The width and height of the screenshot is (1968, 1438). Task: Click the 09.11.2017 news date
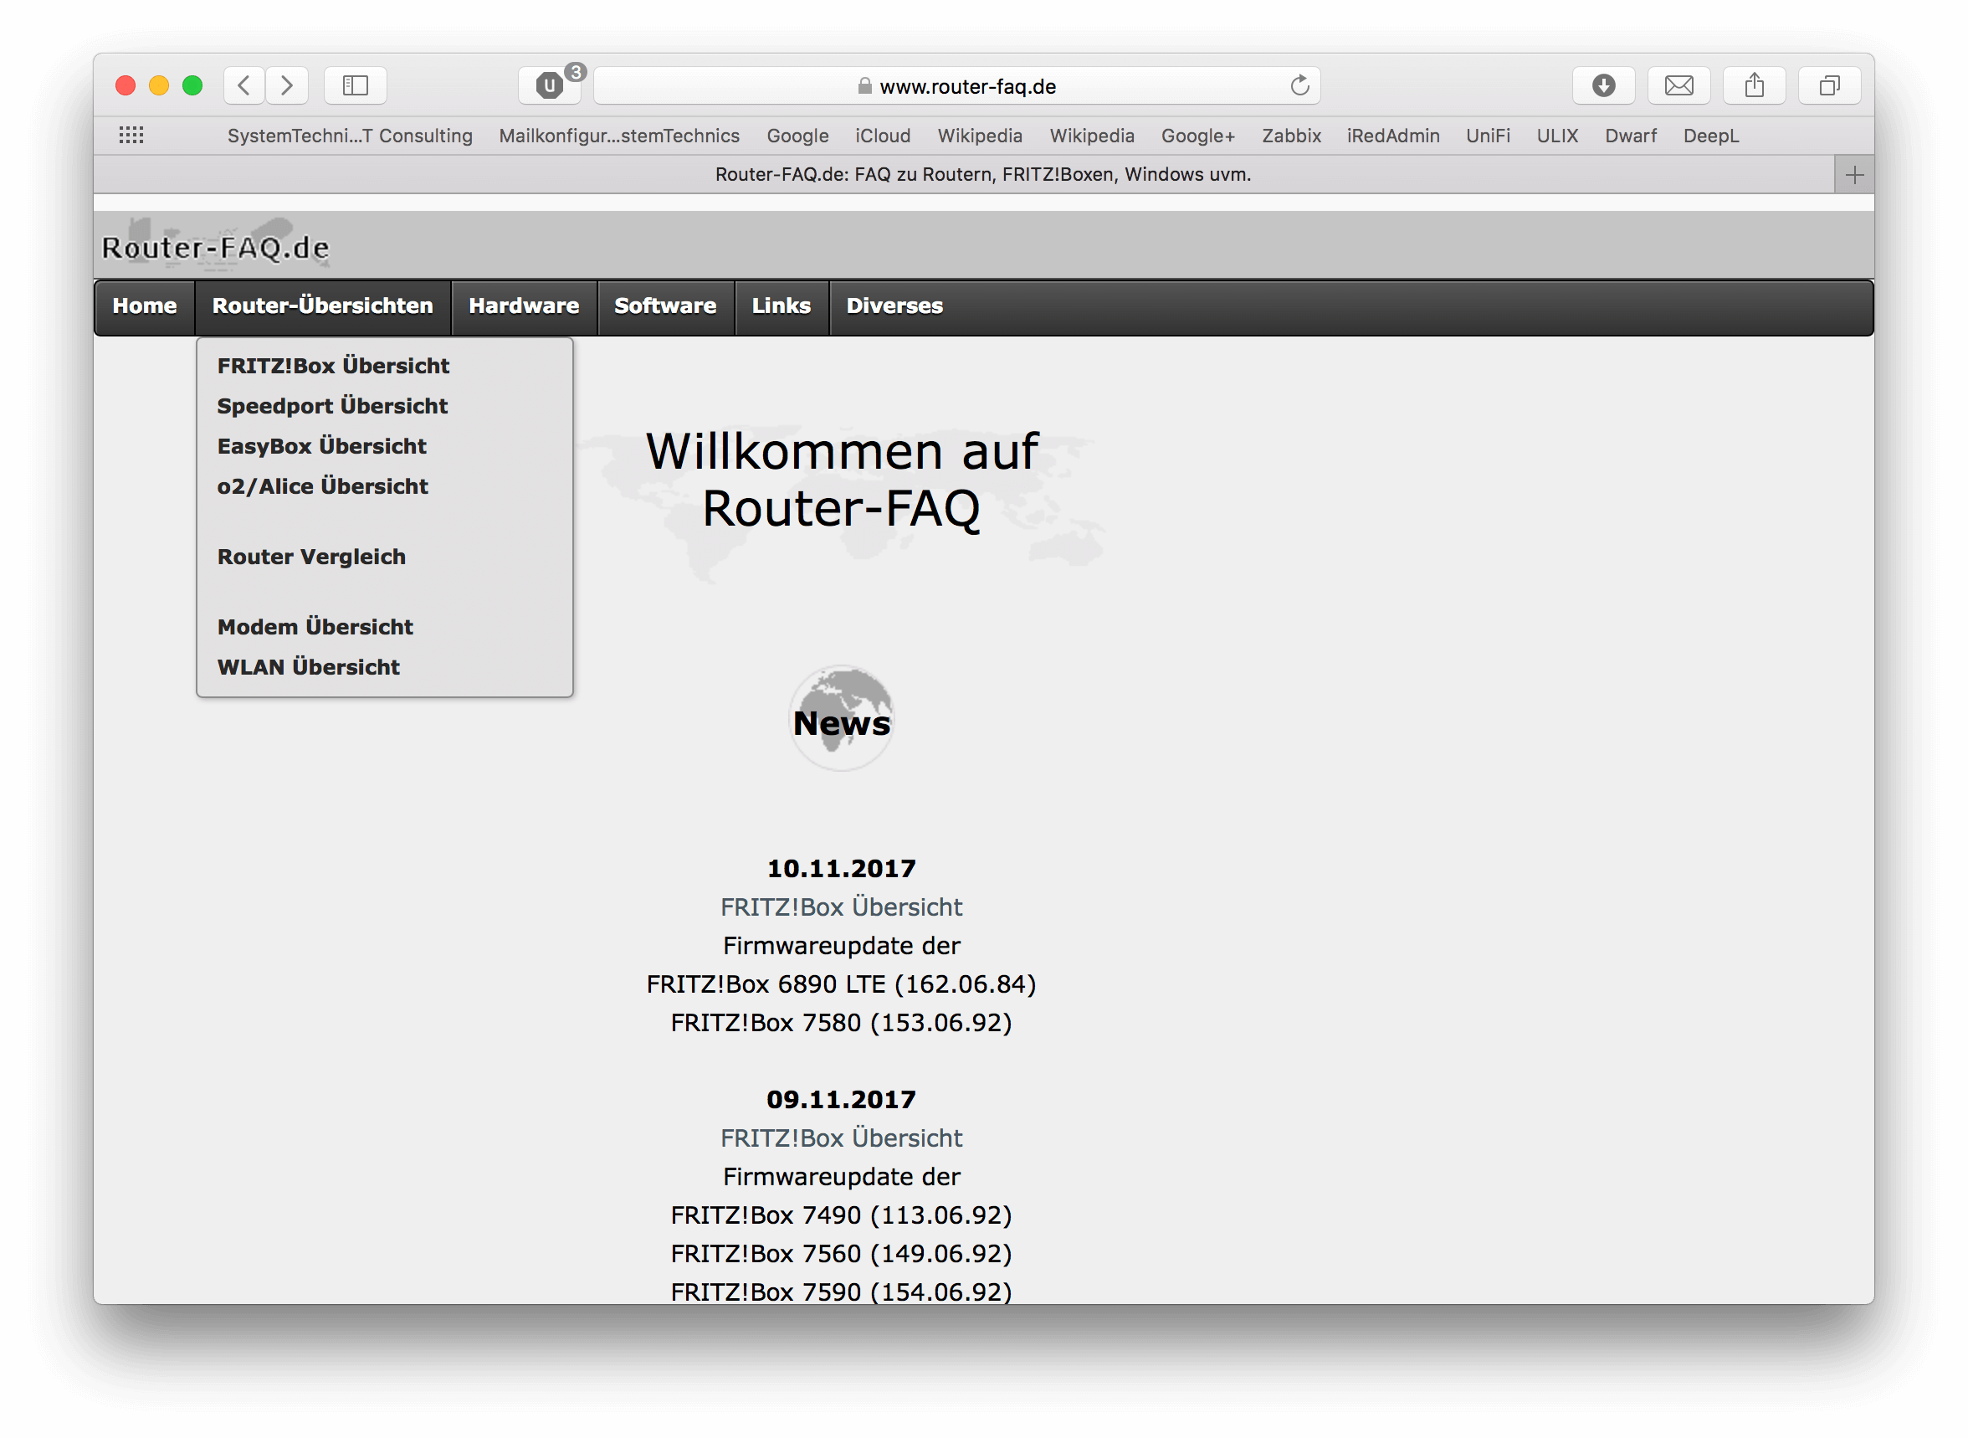(841, 1099)
